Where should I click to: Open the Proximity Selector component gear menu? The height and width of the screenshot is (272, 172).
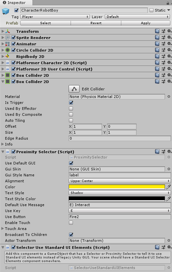[169, 152]
